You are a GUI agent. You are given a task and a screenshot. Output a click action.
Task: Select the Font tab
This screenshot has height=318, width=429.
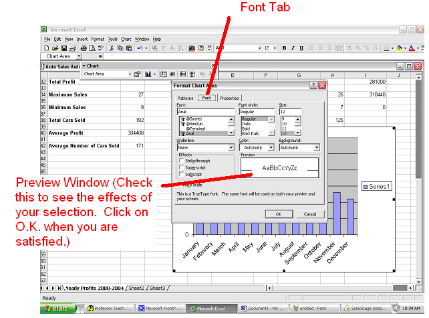pos(206,98)
